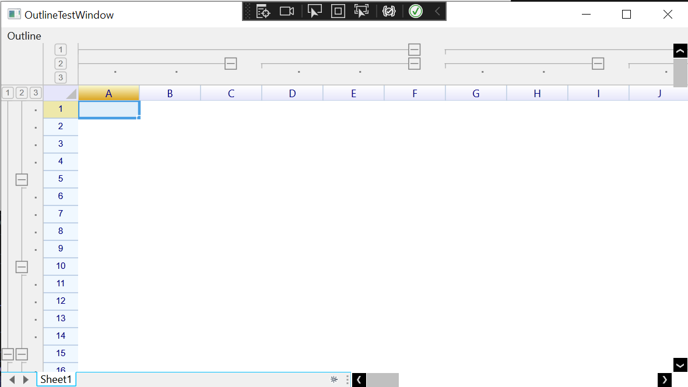Screen dimensions: 688x387
Task: Click the horizontal scrollbar right arrow
Action: [x=664, y=379]
